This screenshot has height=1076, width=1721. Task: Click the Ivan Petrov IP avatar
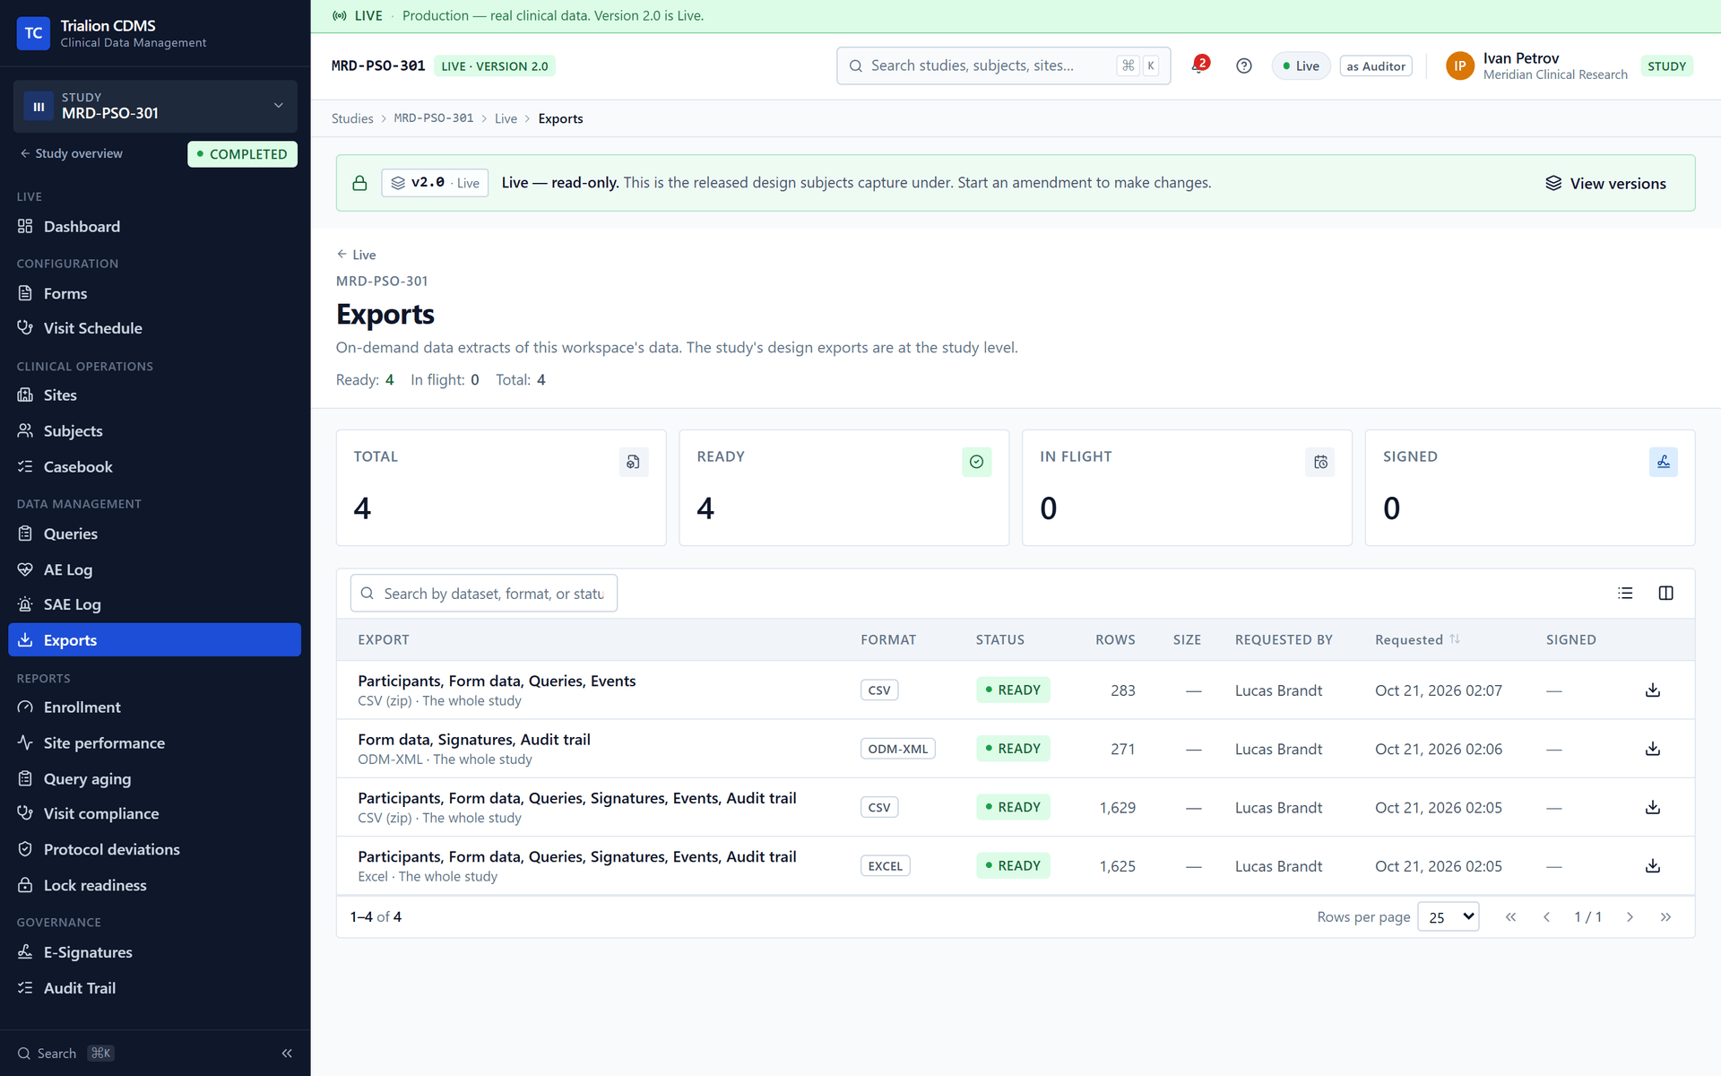pyautogui.click(x=1459, y=65)
